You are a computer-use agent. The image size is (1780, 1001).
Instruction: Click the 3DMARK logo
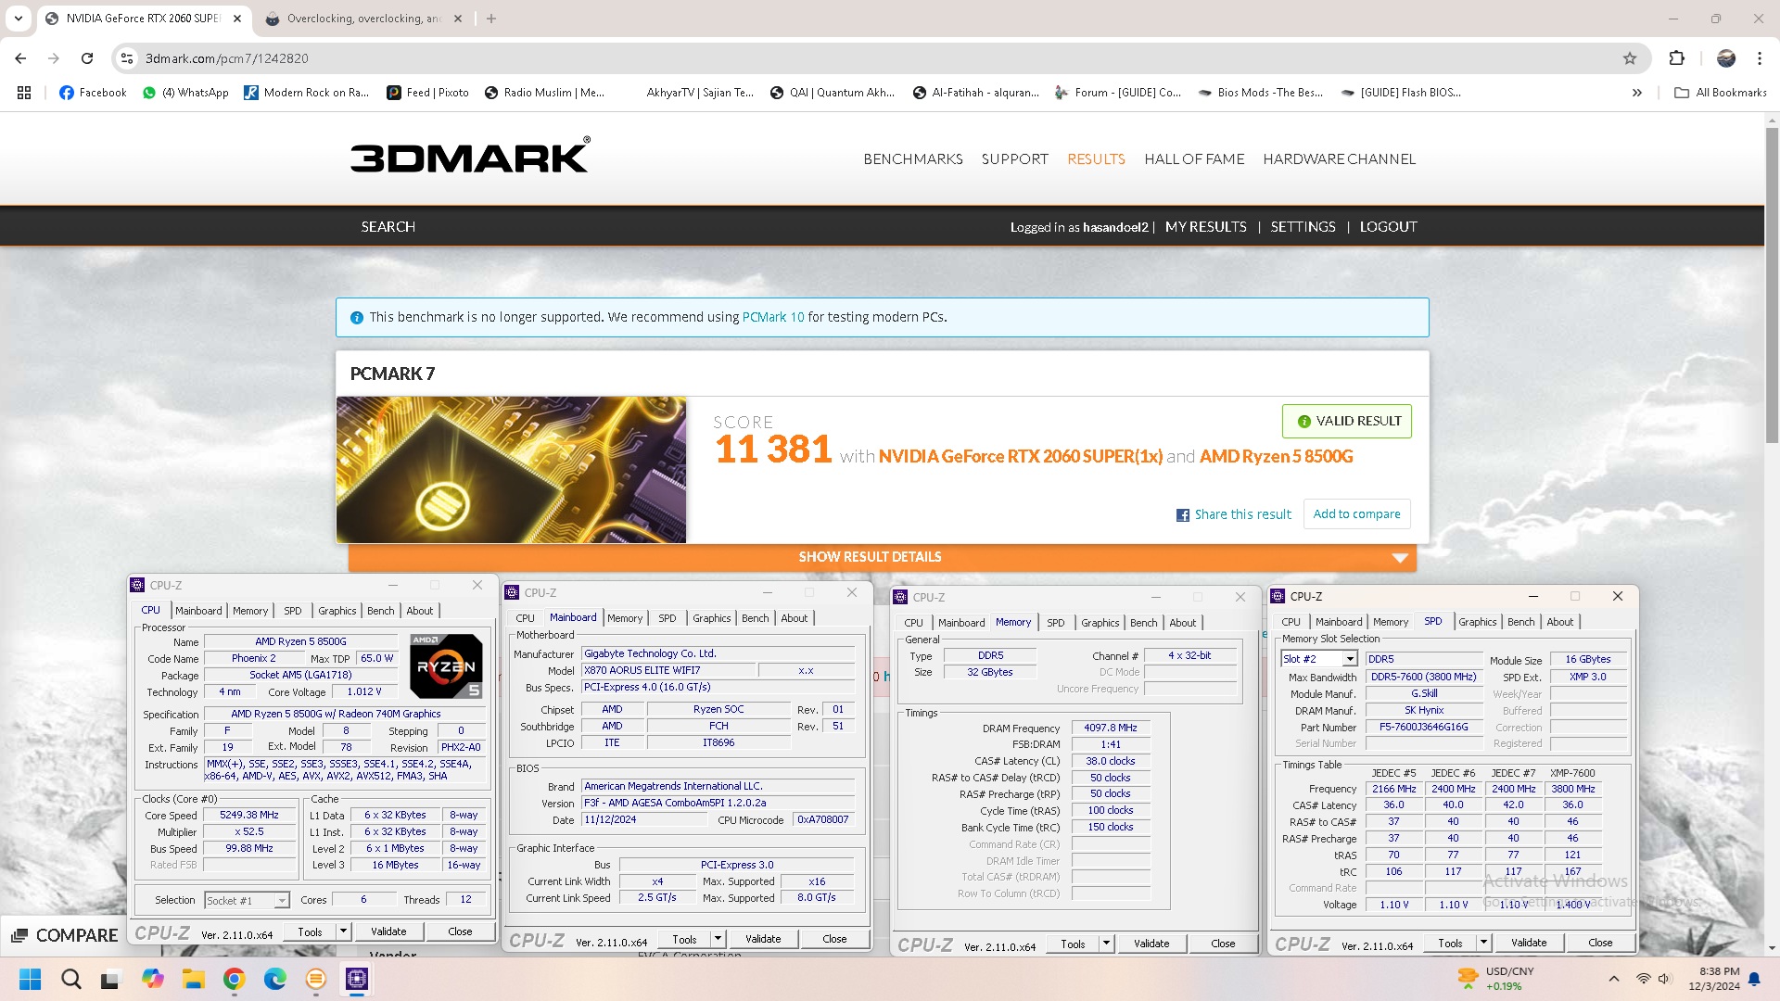[470, 156]
